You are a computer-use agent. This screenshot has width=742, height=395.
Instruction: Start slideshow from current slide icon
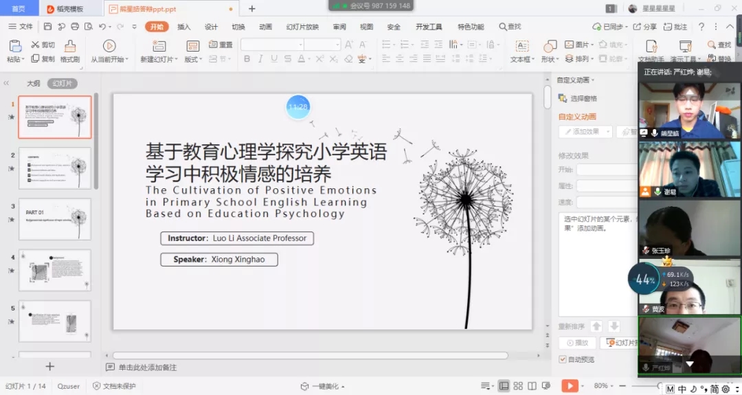109,46
